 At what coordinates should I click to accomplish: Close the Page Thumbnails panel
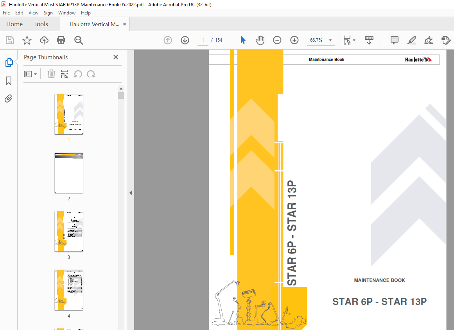coord(115,57)
